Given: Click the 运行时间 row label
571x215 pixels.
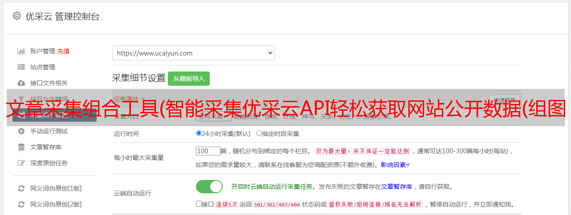Looking at the screenshot, I should [x=126, y=133].
